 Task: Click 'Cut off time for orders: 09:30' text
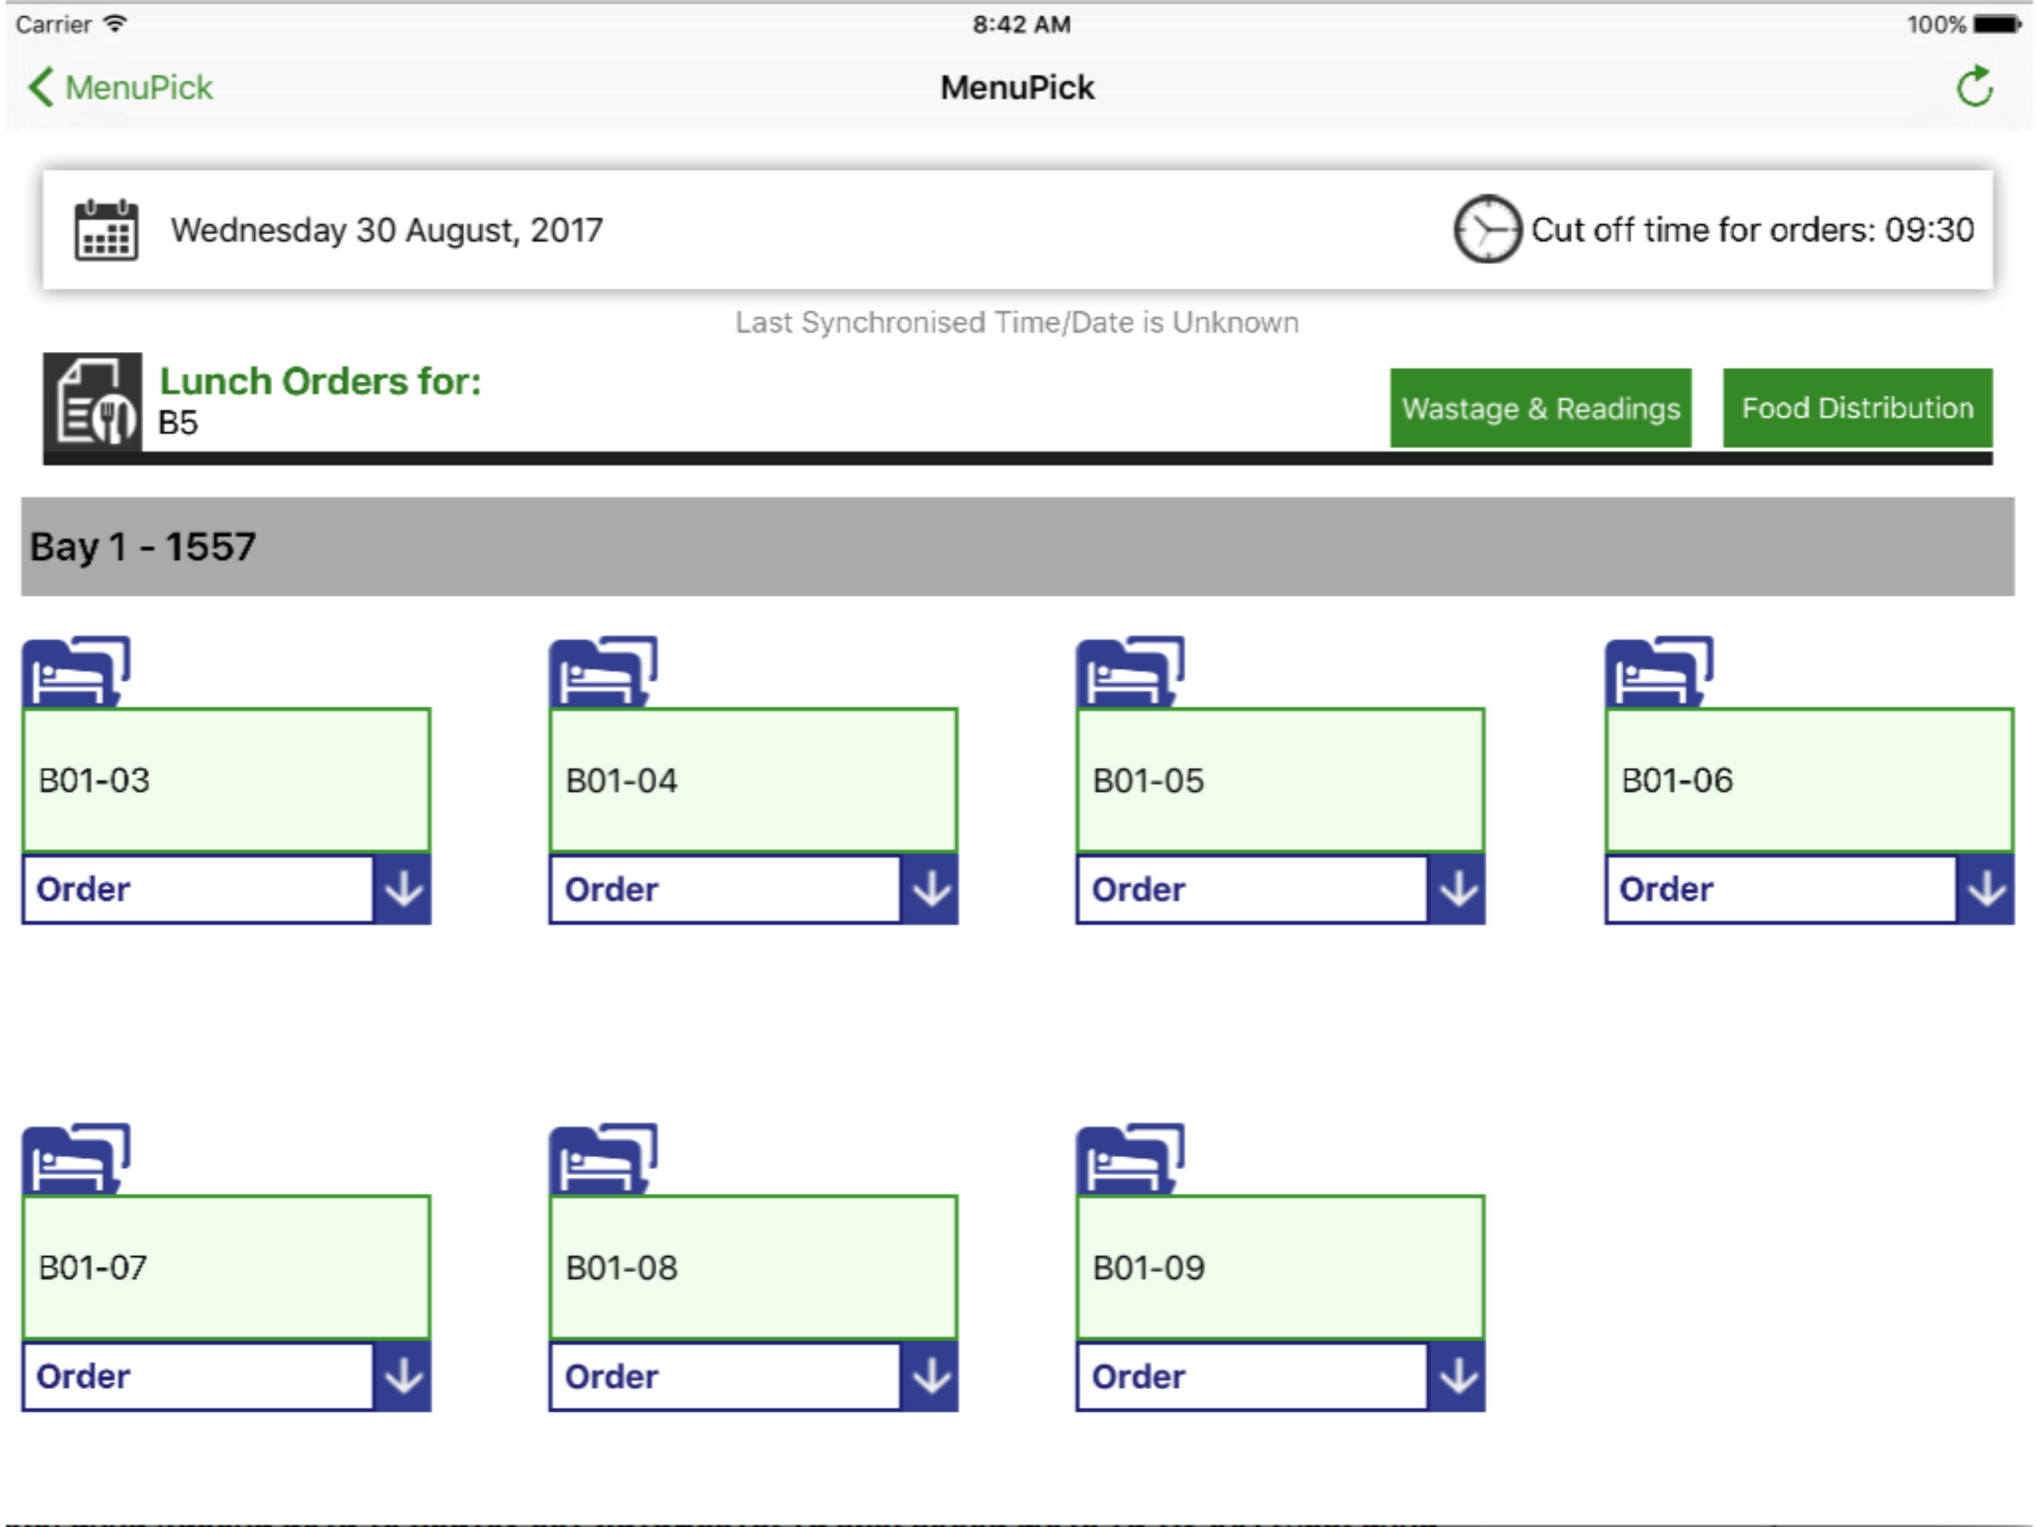pyautogui.click(x=1752, y=230)
